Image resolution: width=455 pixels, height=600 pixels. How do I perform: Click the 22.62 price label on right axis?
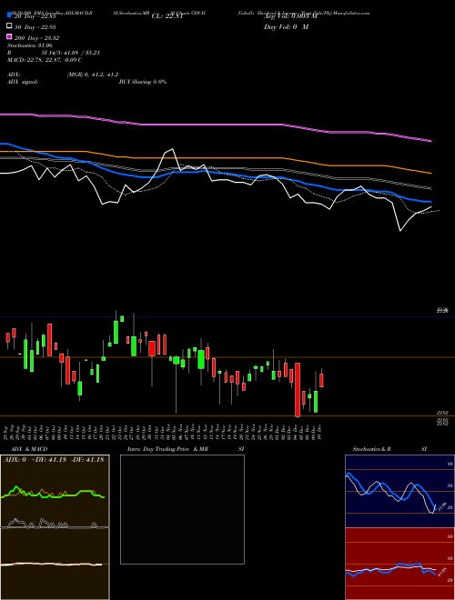(x=442, y=413)
